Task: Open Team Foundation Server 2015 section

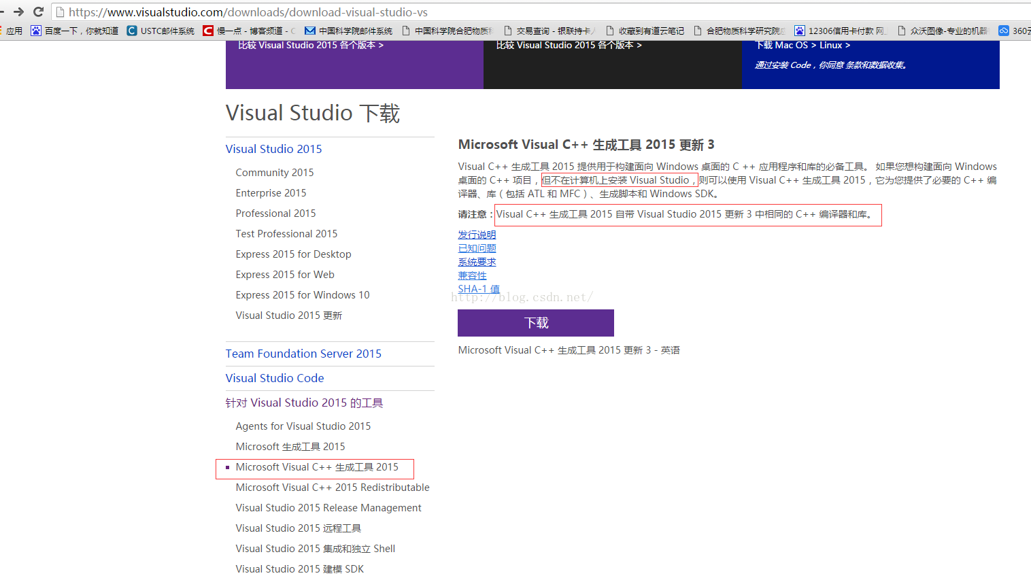Action: [x=303, y=354]
